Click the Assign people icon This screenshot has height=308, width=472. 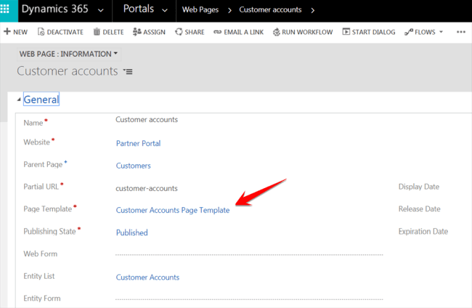click(137, 32)
